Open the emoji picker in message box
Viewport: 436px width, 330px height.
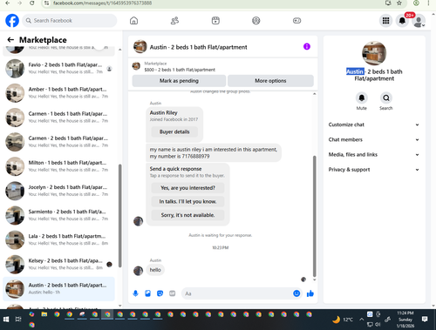click(296, 293)
